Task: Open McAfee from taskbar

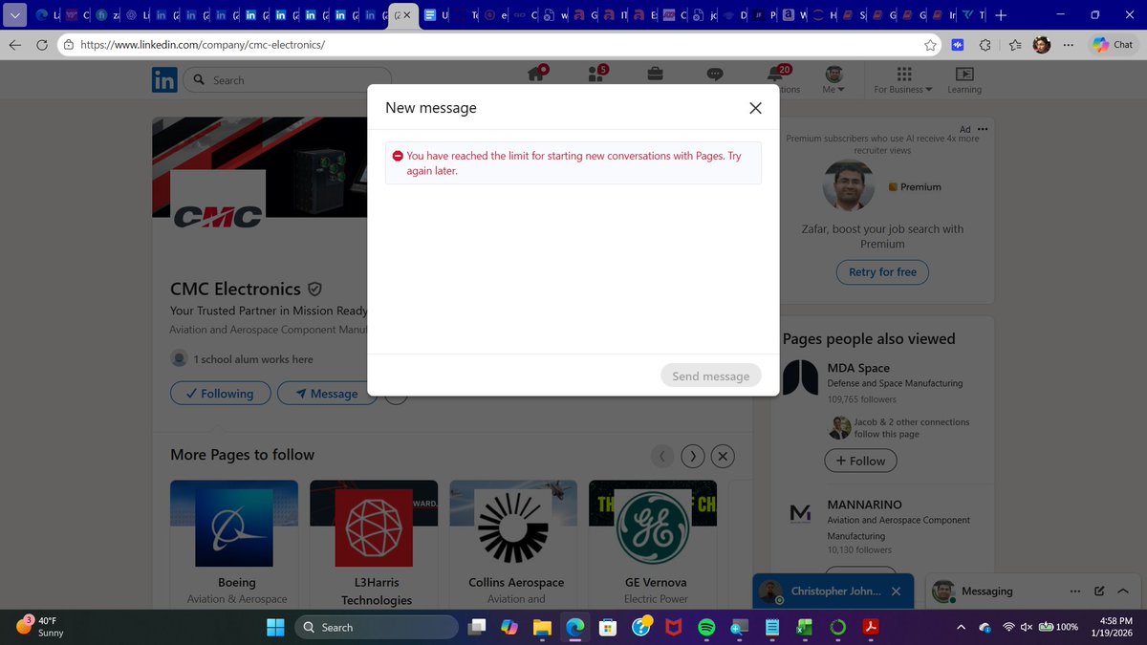Action: click(x=673, y=628)
